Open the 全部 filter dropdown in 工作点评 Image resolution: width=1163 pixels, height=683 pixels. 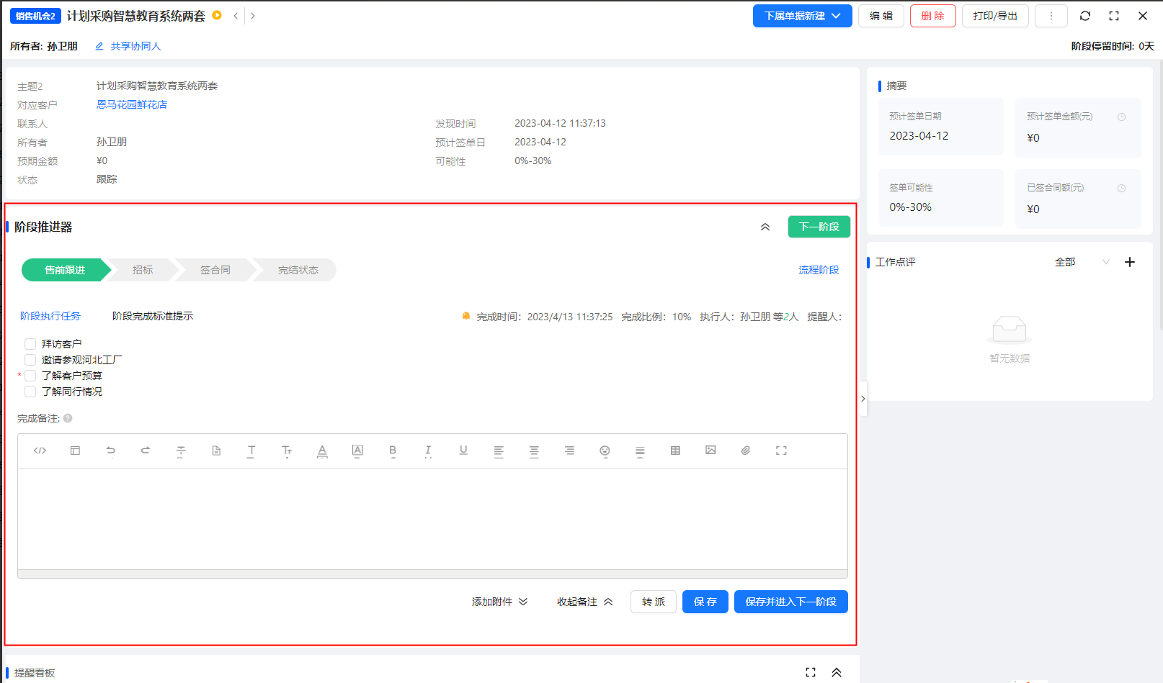point(1081,262)
